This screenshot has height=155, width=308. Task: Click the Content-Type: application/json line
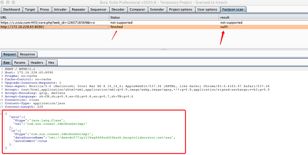click(35, 103)
